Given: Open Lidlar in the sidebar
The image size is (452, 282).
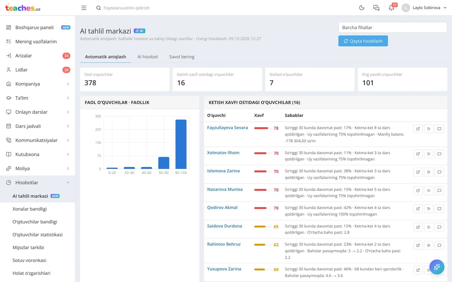Looking at the screenshot, I should point(38,70).
